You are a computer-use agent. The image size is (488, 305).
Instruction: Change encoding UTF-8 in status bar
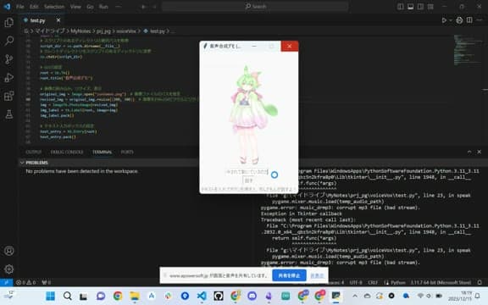click(356, 282)
